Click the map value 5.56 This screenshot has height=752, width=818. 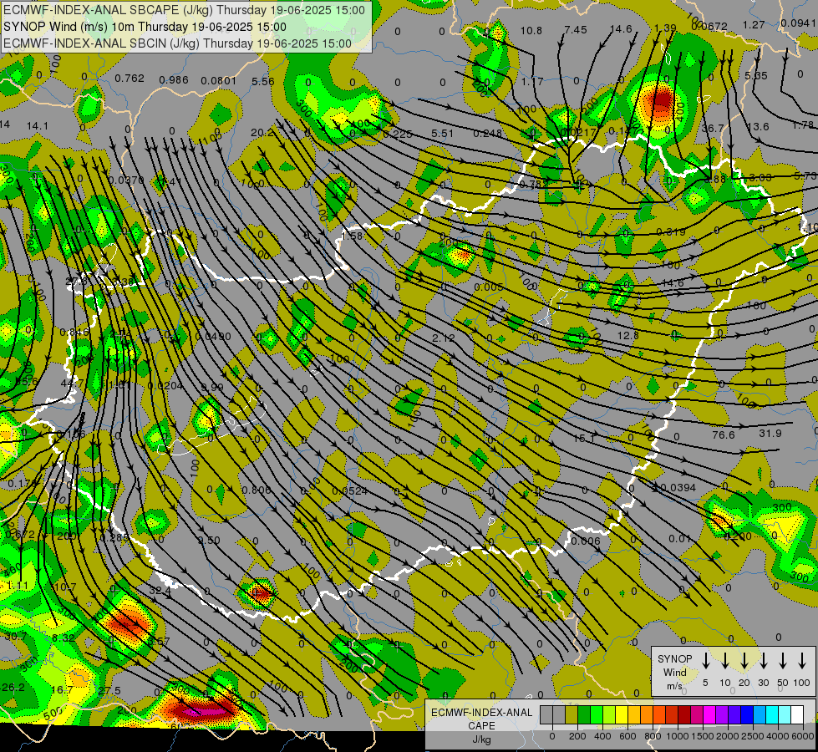(x=263, y=81)
